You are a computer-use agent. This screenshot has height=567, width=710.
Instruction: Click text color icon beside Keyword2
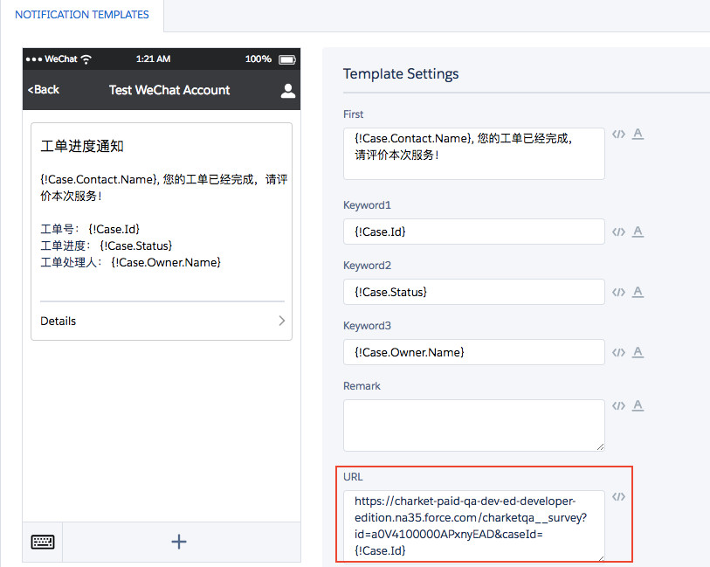pyautogui.click(x=638, y=292)
